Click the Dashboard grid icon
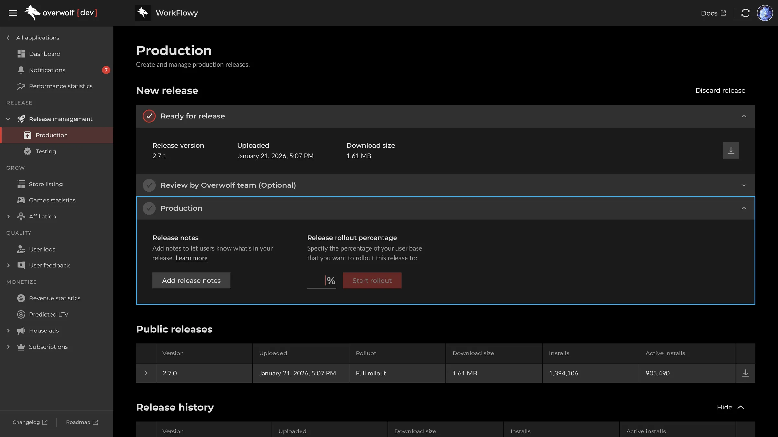This screenshot has height=437, width=778. [21, 54]
